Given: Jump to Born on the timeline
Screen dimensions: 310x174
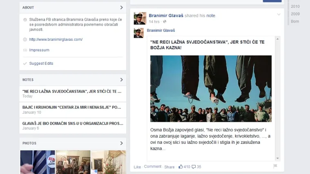Looking at the screenshot, I should [x=295, y=22].
